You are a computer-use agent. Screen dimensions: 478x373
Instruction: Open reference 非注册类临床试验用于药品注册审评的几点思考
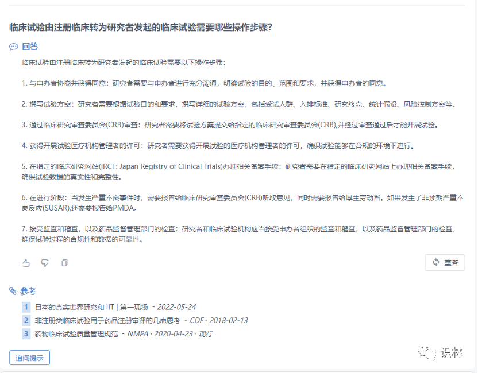[x=107, y=320]
